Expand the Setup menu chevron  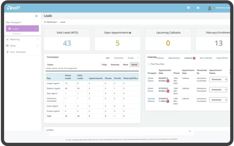[37, 46]
